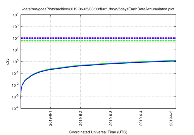Click the 2019-6-3 date tick label
194x135 pixels.
click(111, 118)
